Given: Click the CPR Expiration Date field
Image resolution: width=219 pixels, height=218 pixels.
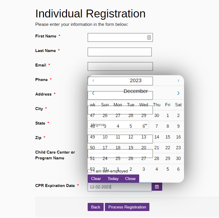Looking at the screenshot, I should point(119,187).
